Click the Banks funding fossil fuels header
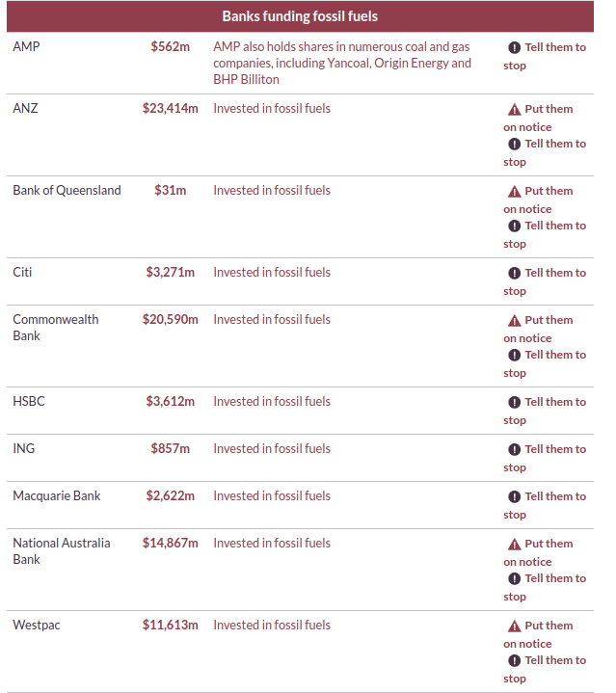 [300, 16]
